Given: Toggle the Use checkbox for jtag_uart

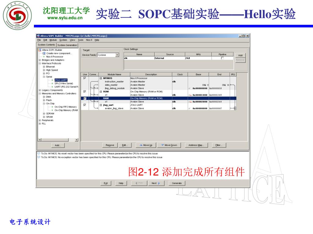Looking at the screenshot, I should tap(85, 105).
